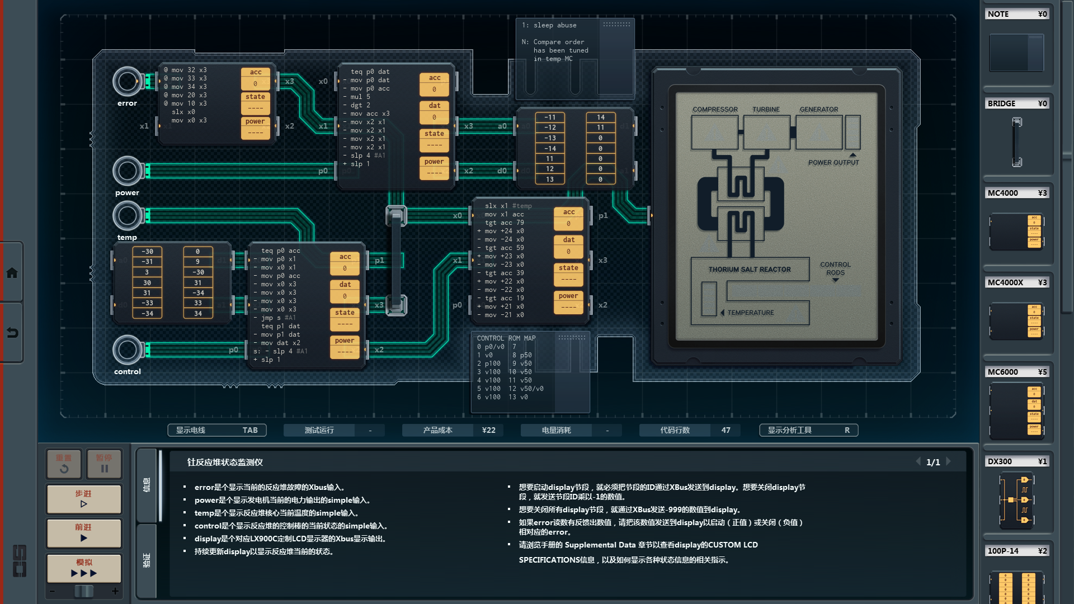This screenshot has height=604, width=1074.
Task: Select the BRIDGE part in palette
Action: point(1016,142)
